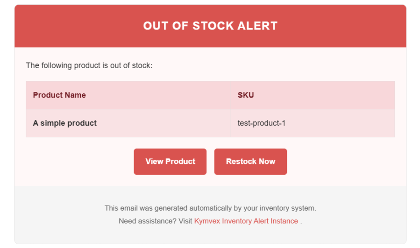Click the Restock Now button
Viewport: 420px width, 248px height.
(250, 162)
